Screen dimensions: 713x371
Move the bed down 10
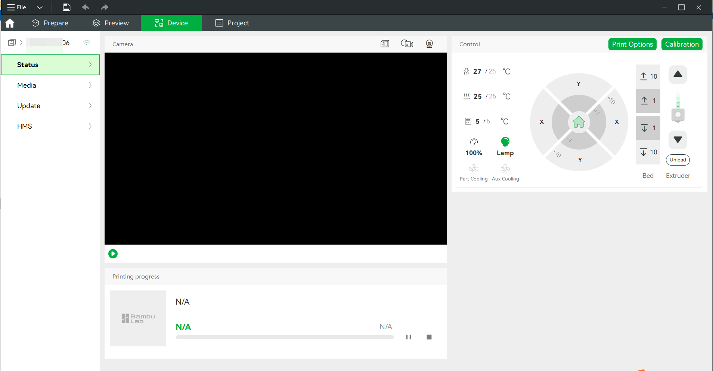tap(648, 152)
